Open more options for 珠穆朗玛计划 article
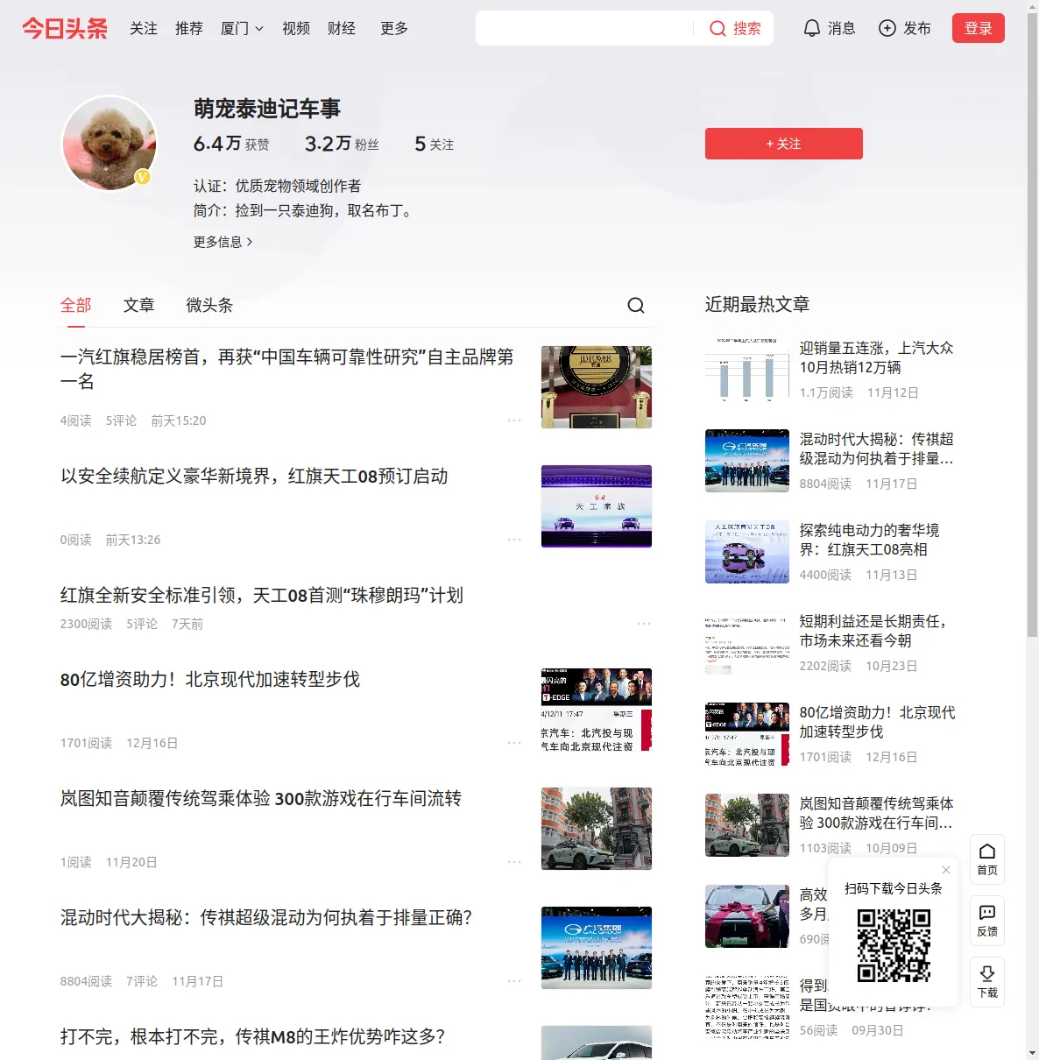The image size is (1039, 1060). click(x=644, y=624)
